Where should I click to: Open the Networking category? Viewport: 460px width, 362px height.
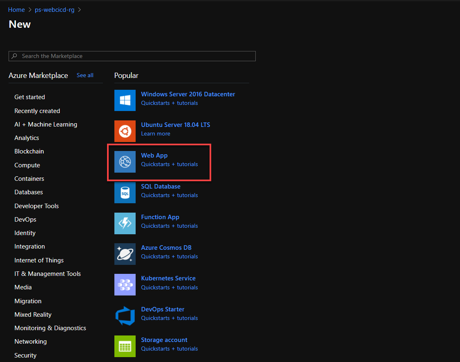click(x=30, y=341)
